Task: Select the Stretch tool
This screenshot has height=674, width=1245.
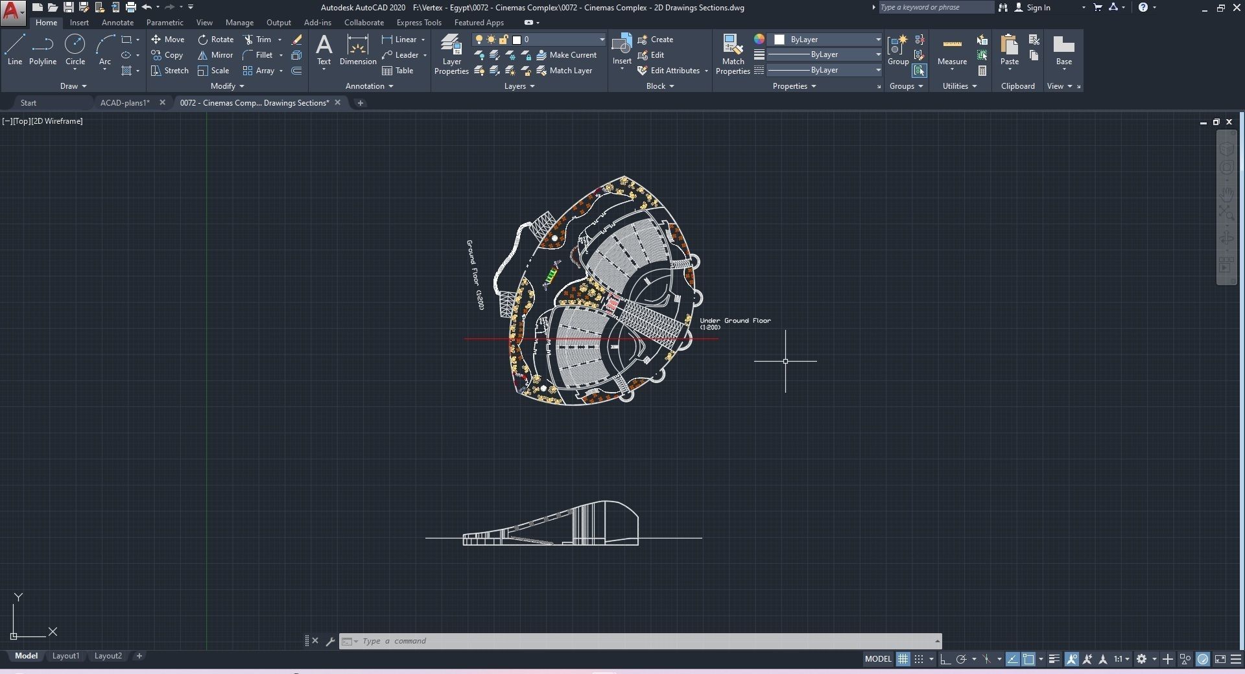Action: (x=170, y=71)
